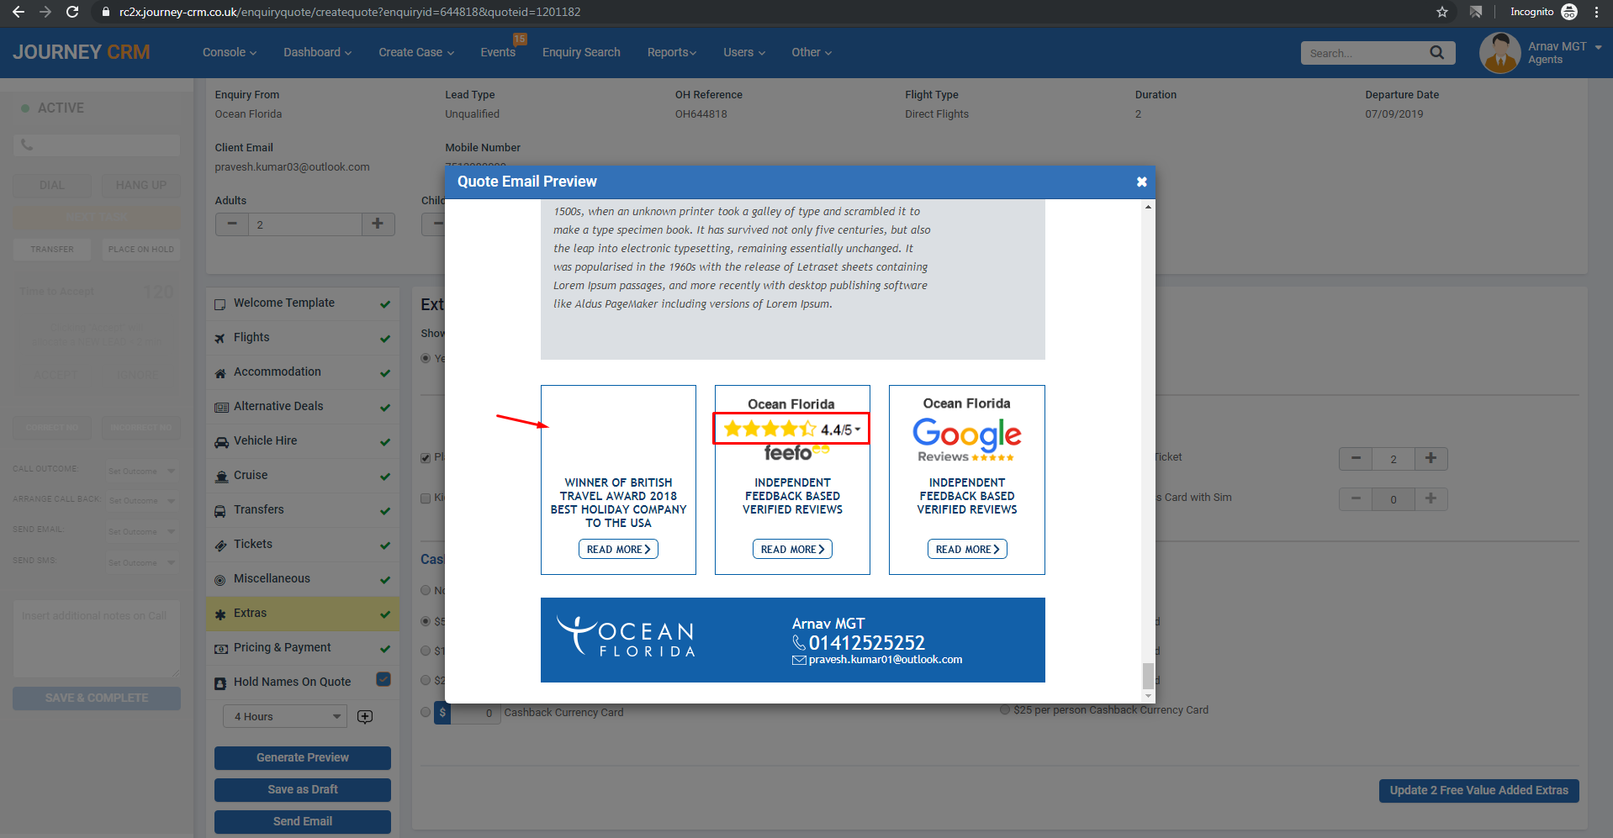Open the Call Outcome dropdown
This screenshot has height=838, width=1613.
click(141, 471)
